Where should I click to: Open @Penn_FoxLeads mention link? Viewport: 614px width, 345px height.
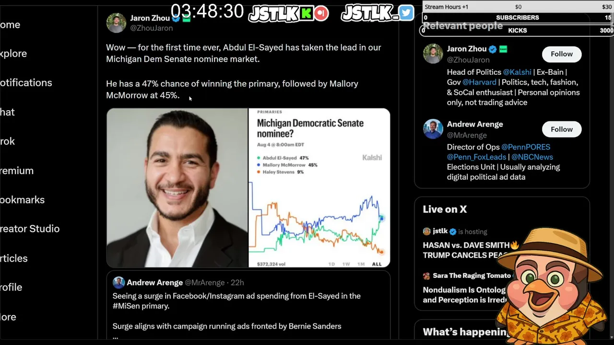click(476, 157)
